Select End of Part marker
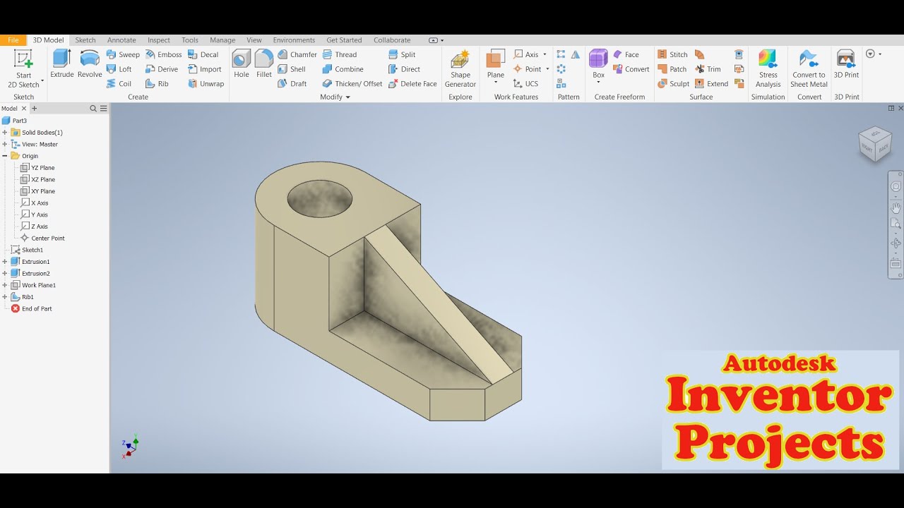Viewport: 904px width, 508px height. coord(31,309)
